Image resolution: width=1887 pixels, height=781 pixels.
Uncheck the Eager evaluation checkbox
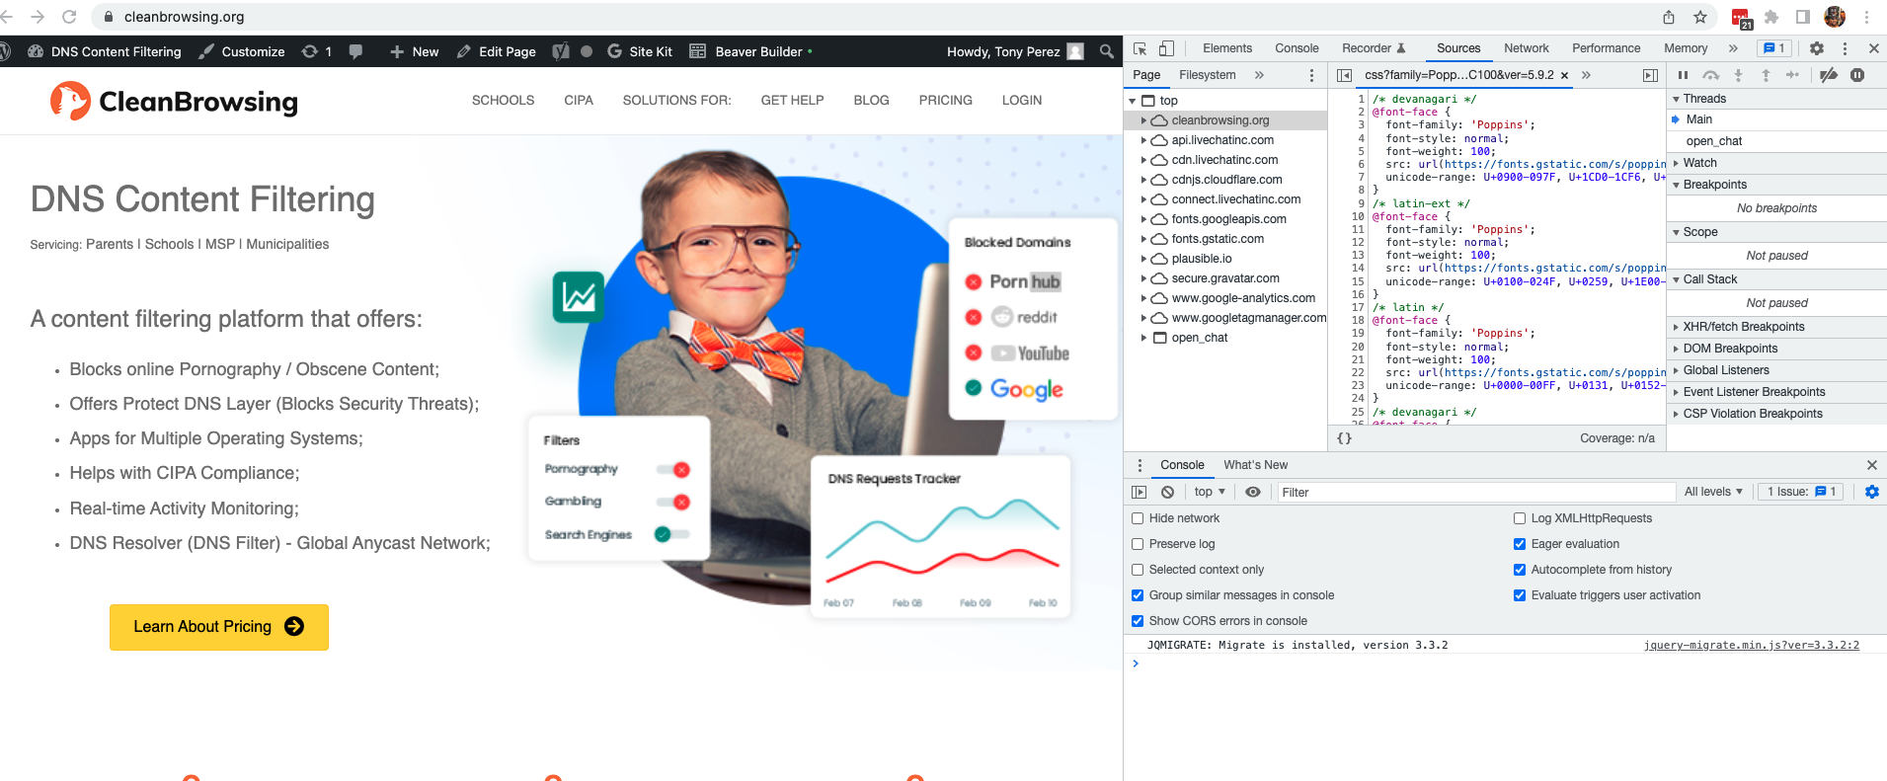click(1520, 544)
